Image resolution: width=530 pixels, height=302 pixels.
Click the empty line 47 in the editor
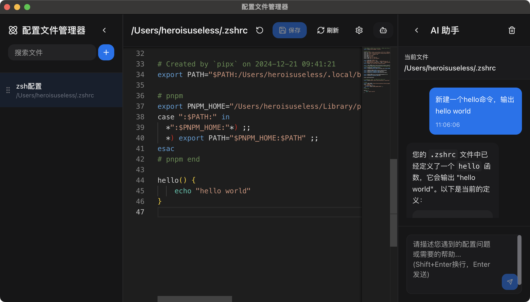(x=259, y=212)
